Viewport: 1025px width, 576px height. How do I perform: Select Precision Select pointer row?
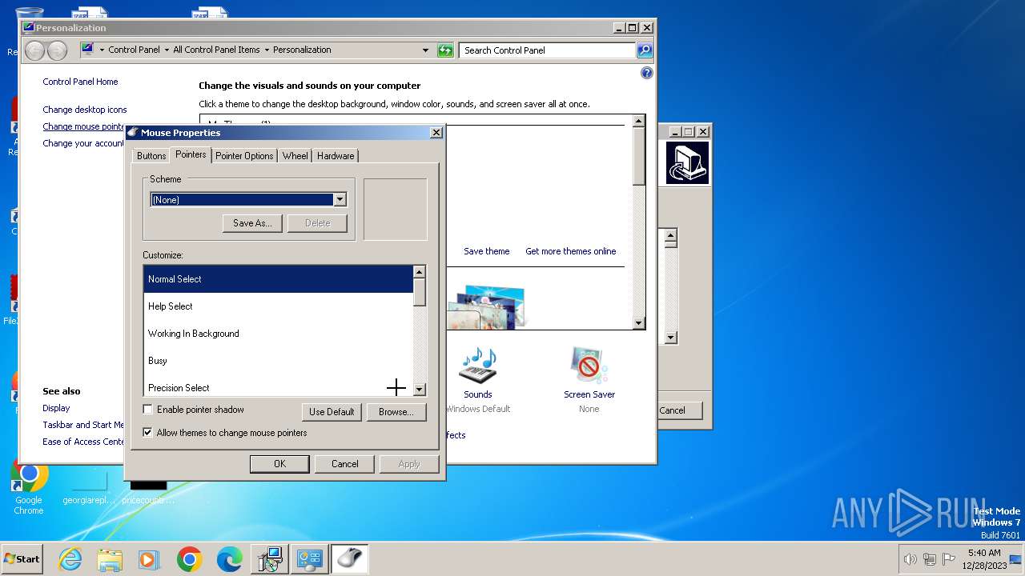pyautogui.click(x=278, y=386)
